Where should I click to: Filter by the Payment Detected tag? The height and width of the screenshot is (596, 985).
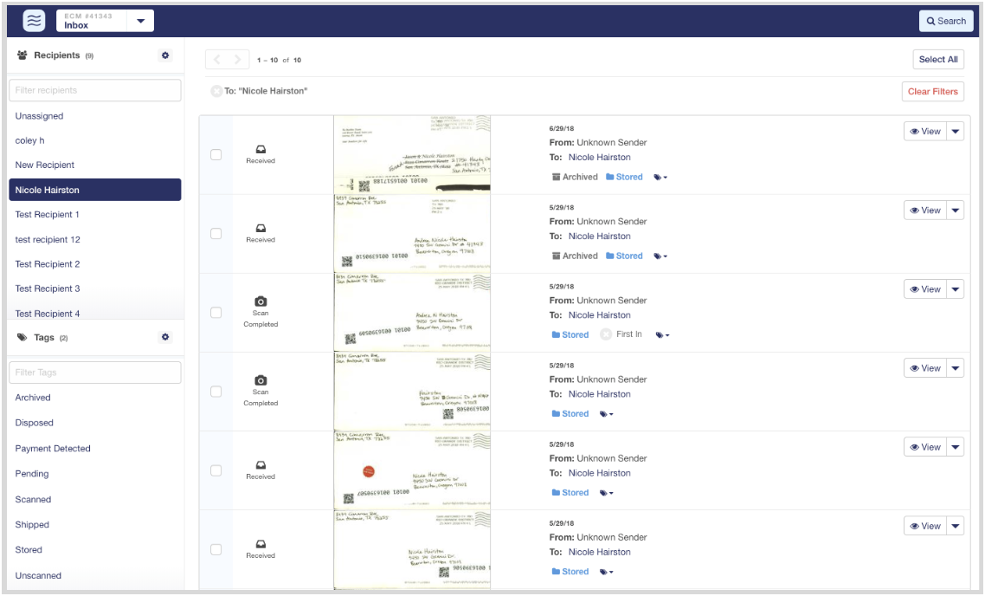(x=53, y=449)
